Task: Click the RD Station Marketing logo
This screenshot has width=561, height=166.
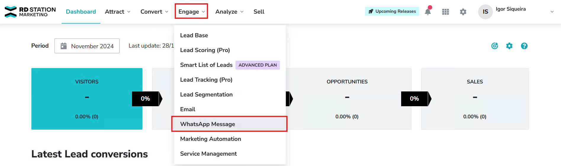Action: (x=30, y=12)
